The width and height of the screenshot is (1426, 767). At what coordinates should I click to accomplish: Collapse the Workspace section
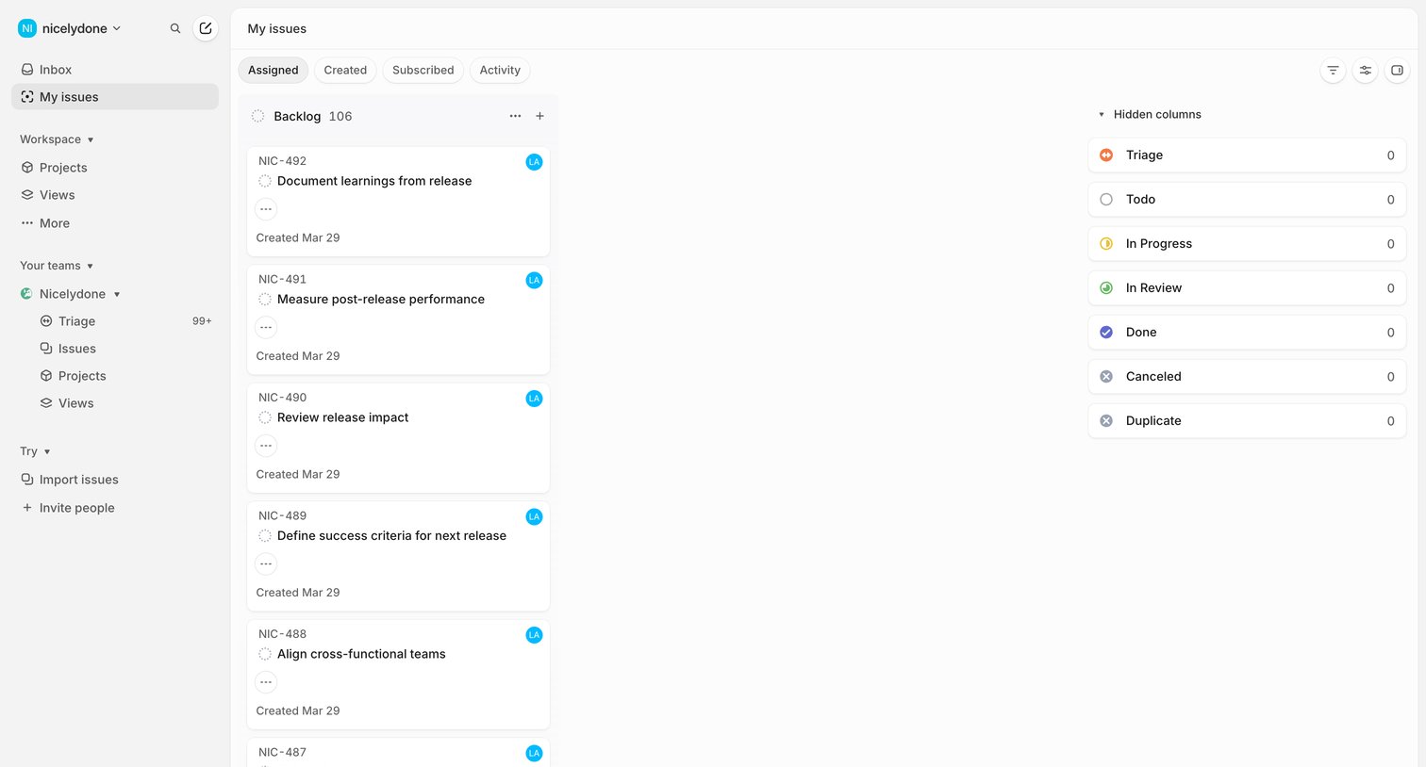[x=57, y=139]
